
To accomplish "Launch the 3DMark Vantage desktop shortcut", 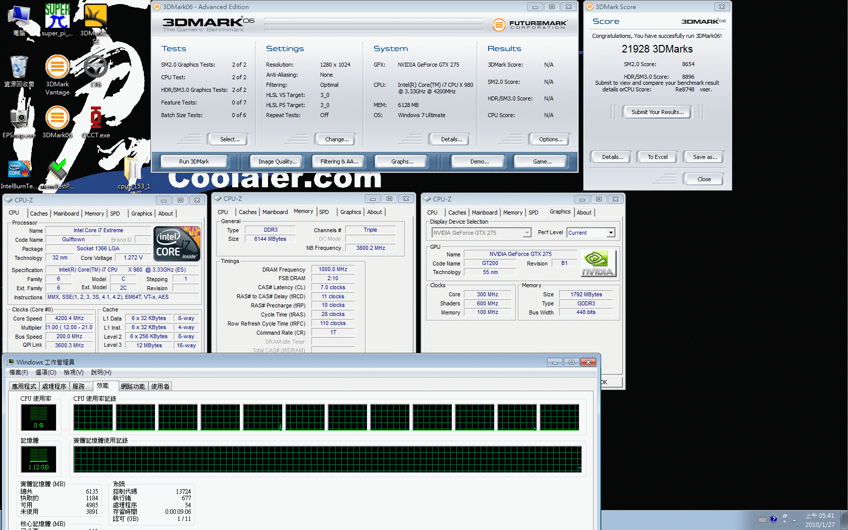I will click(57, 75).
